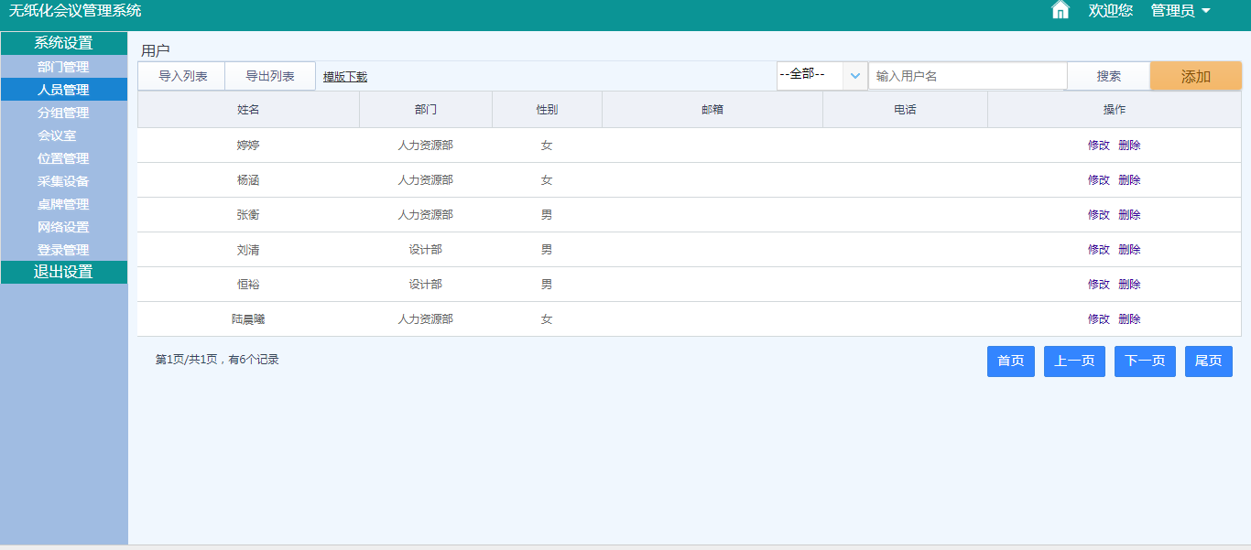
Task: Delete user 陆晨曦 via 删除
Action: point(1129,319)
